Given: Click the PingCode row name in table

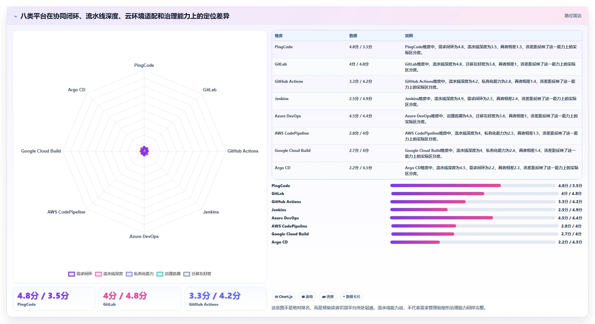Looking at the screenshot, I should 283,47.
